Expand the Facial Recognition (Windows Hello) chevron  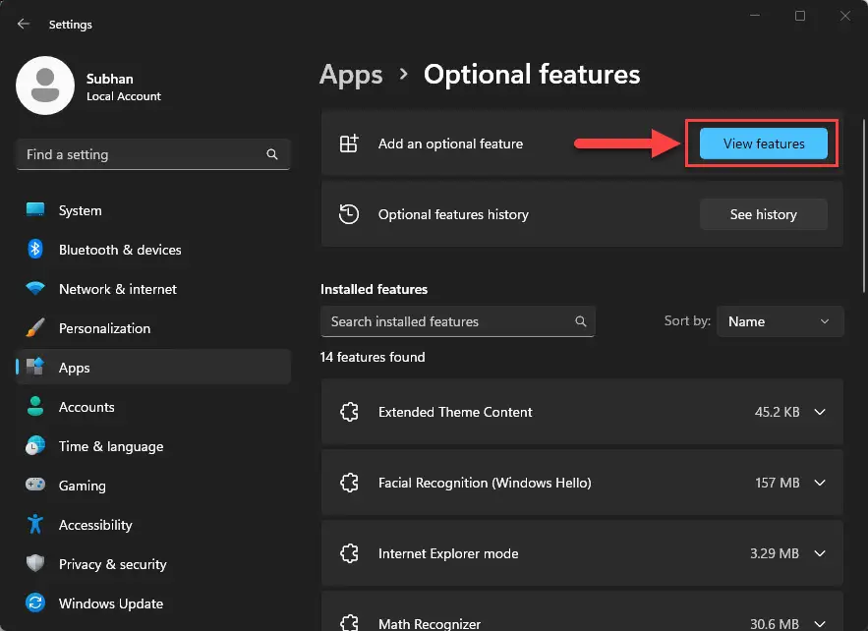point(820,483)
